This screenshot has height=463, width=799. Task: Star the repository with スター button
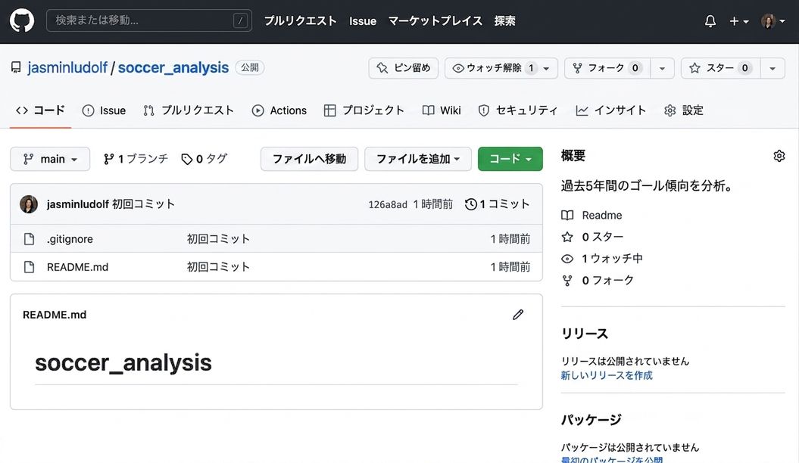pyautogui.click(x=720, y=67)
